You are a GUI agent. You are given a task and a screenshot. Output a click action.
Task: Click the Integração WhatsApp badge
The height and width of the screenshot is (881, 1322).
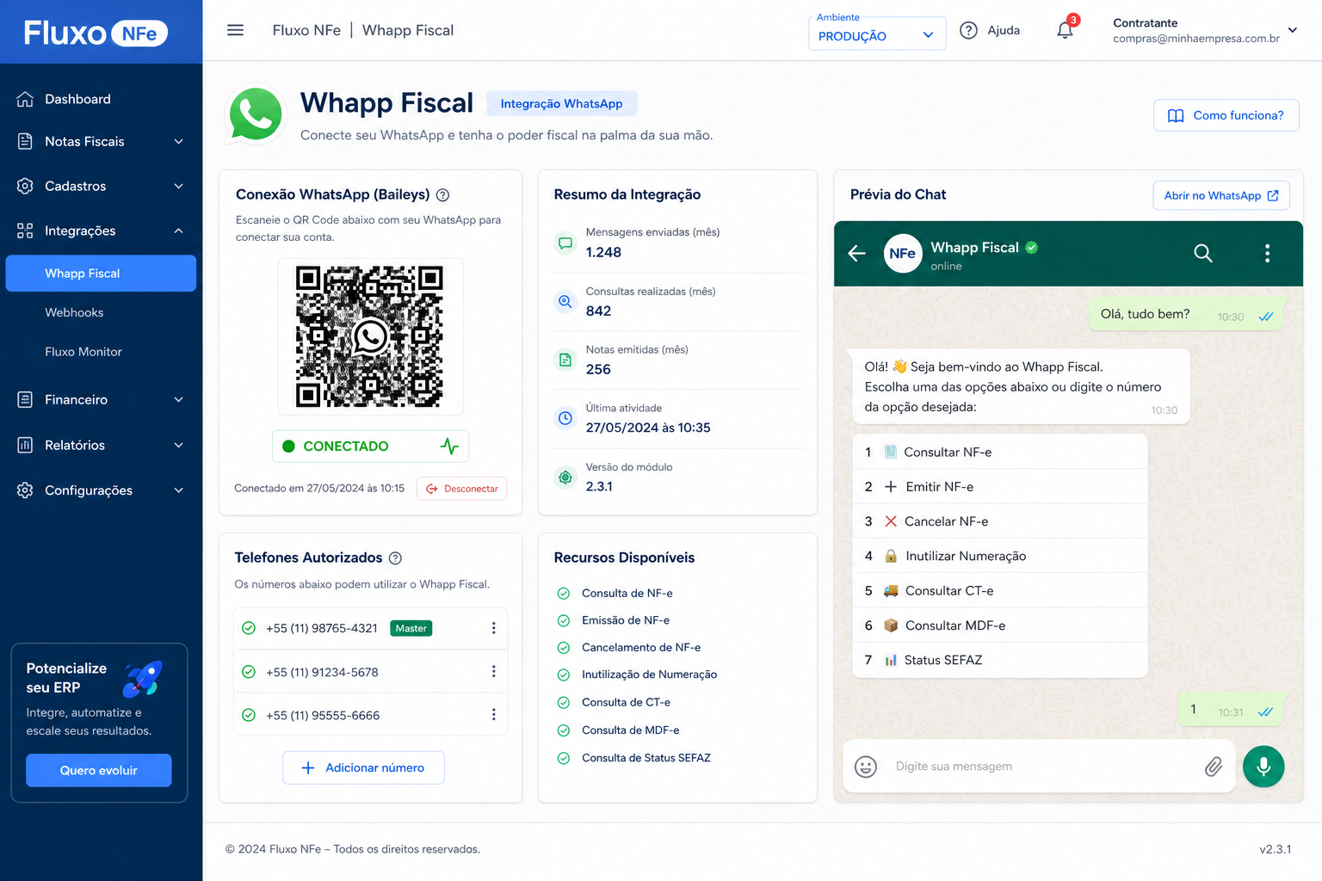(561, 103)
